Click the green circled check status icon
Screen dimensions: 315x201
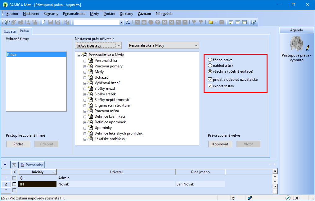(288, 198)
